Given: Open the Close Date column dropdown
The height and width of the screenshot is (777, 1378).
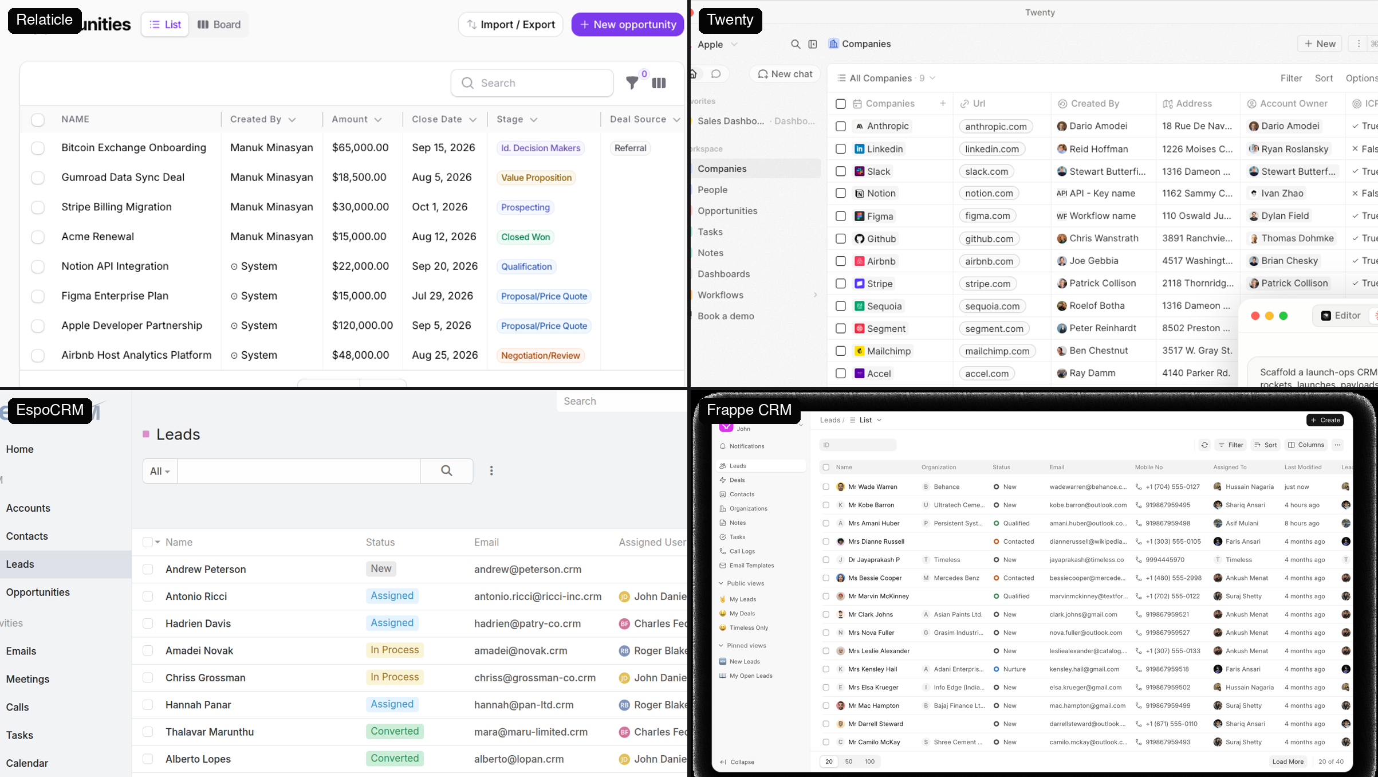Looking at the screenshot, I should point(473,120).
